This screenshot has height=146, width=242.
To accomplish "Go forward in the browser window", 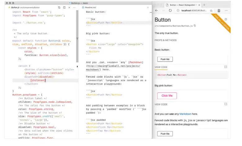I will pyautogui.click(x=164, y=11).
